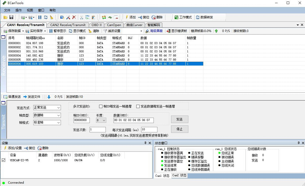Open 长度 data length dropdown
This screenshot has height=186, width=305.
pyautogui.click(x=101, y=120)
